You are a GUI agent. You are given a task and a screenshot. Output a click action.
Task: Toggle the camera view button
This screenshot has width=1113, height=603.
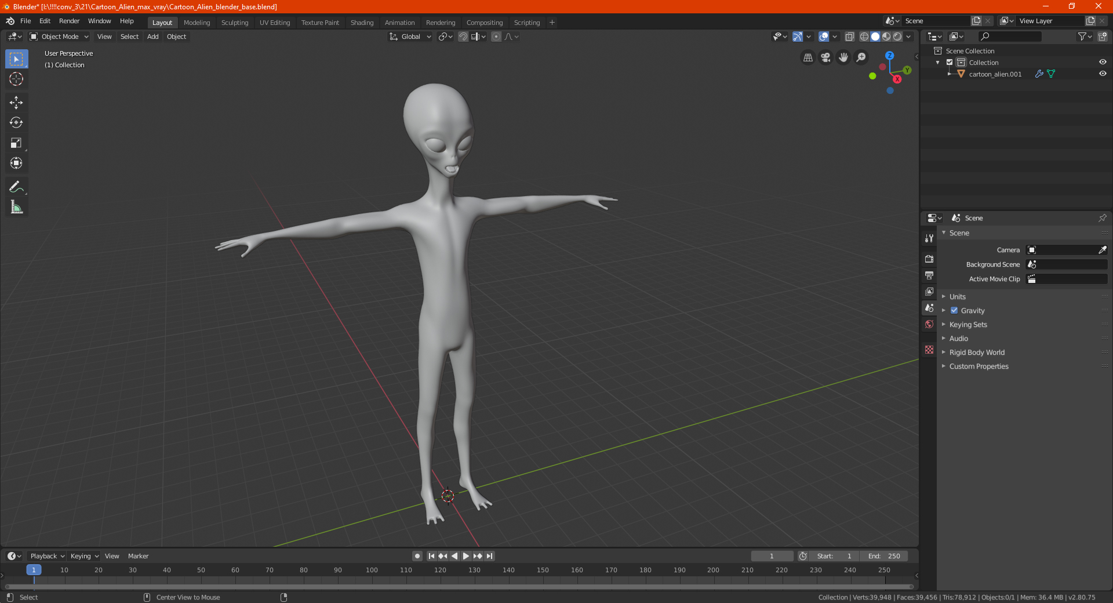[825, 57]
